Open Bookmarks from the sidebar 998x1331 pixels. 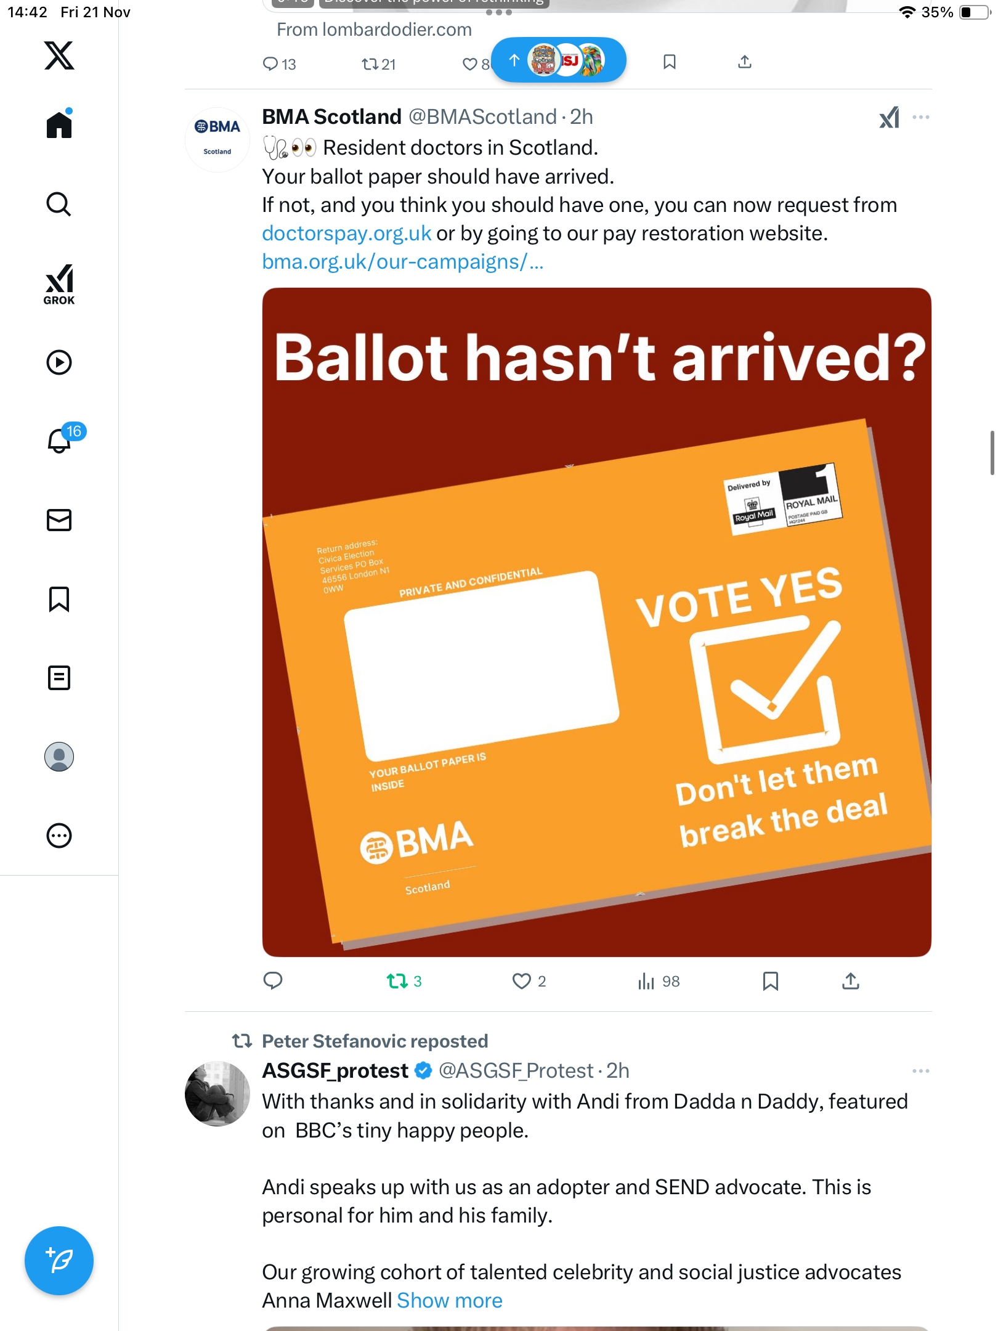pyautogui.click(x=59, y=599)
